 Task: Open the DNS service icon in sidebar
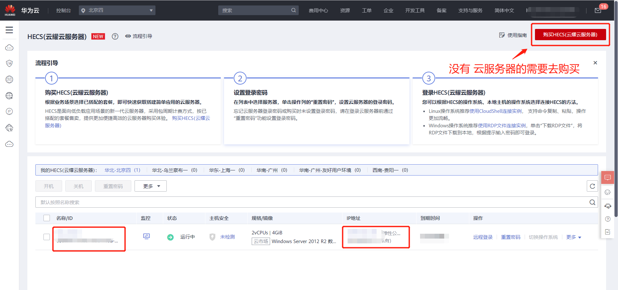pos(9,79)
